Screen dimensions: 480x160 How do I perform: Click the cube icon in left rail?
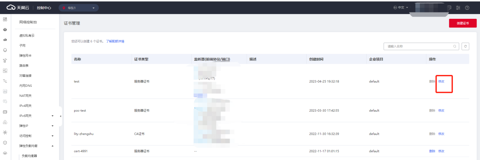(5, 143)
